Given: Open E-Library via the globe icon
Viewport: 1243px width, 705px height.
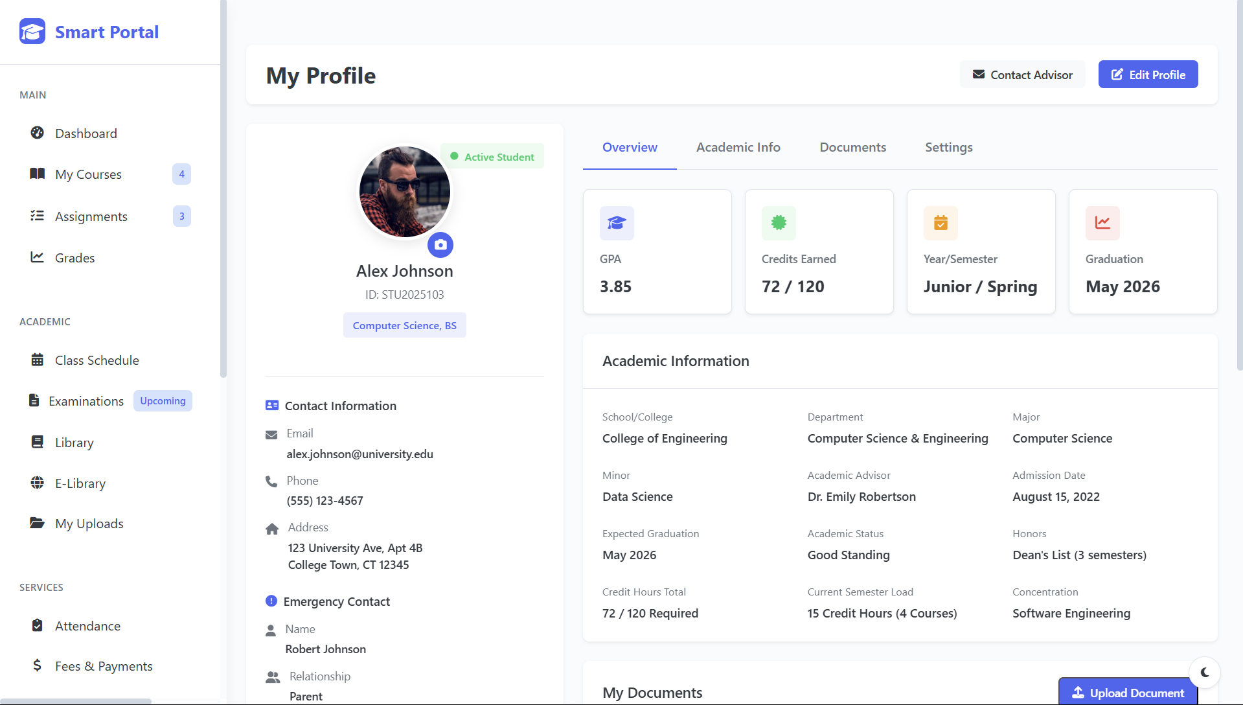Looking at the screenshot, I should 38,483.
